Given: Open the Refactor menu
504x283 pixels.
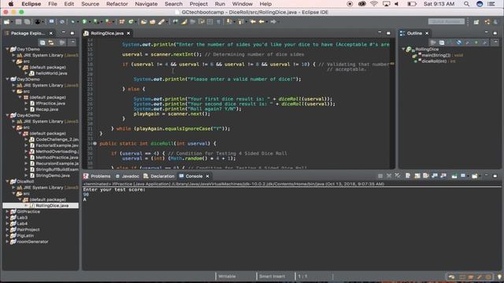Looking at the screenshot, I should [x=117, y=4].
